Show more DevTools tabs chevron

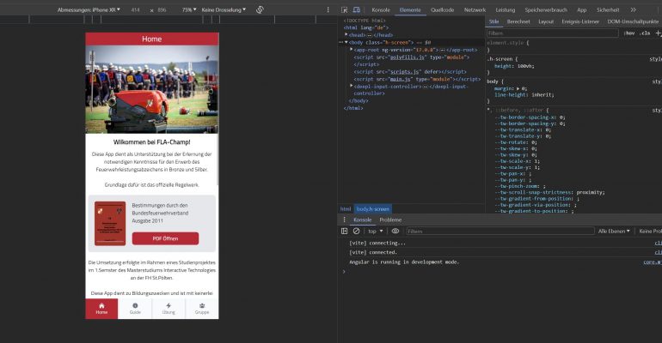coord(634,9)
